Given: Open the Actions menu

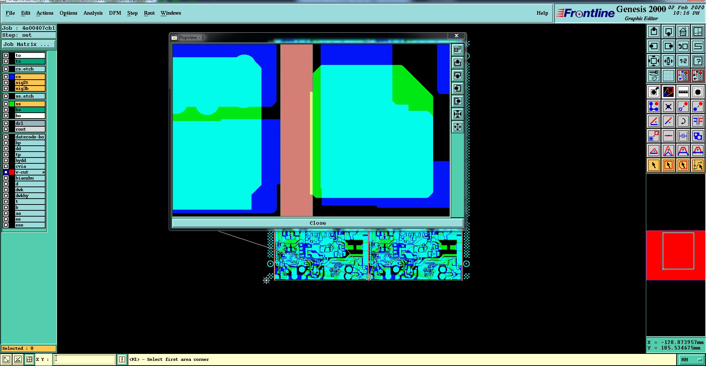Looking at the screenshot, I should click(x=45, y=13).
